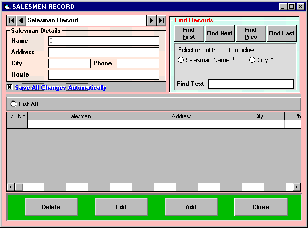The image size is (308, 228).
Task: Focus the Address input field
Action: pyautogui.click(x=103, y=52)
